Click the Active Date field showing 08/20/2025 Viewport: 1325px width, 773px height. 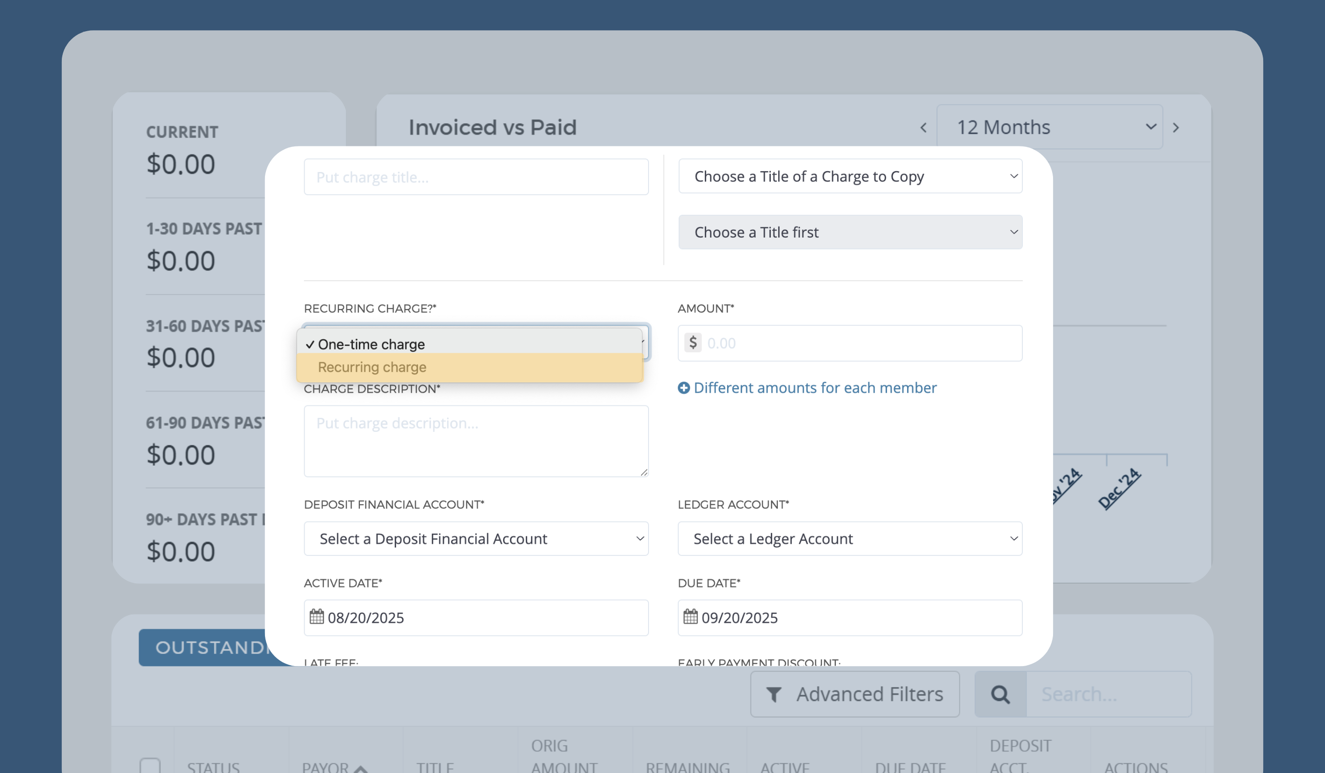click(x=476, y=617)
